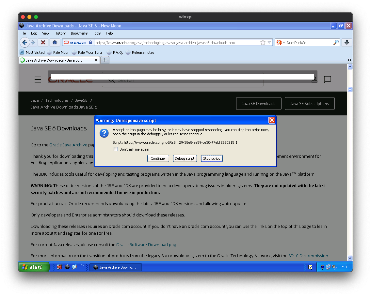
Task: Launch the red quick launch icon on taskbar
Action: (x=60, y=267)
